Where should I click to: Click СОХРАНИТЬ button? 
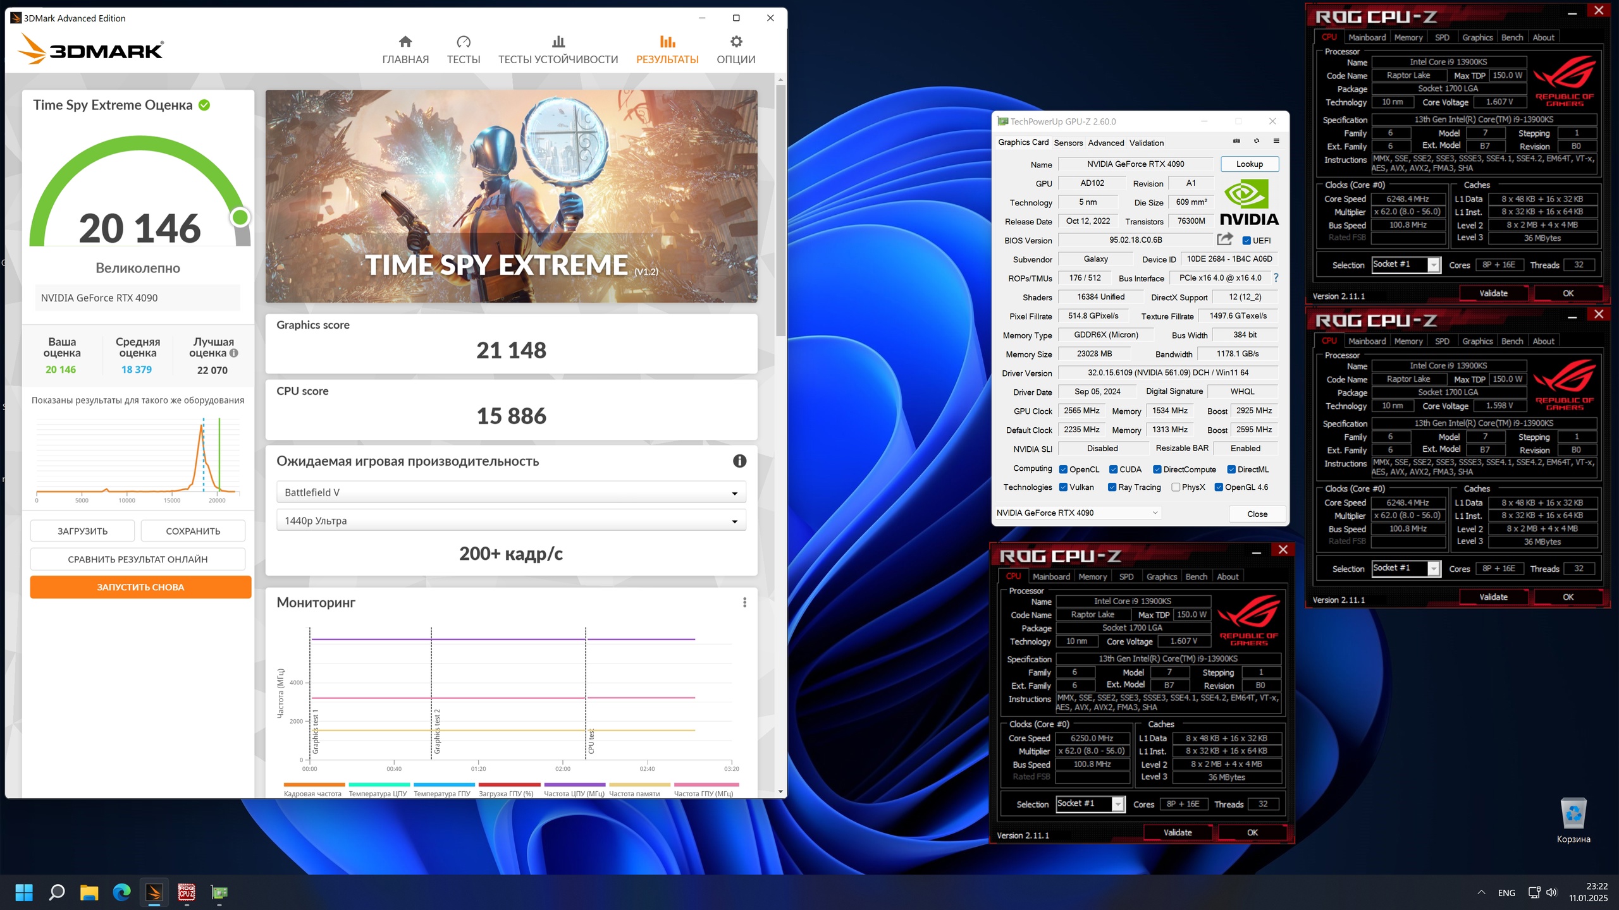[x=193, y=531]
